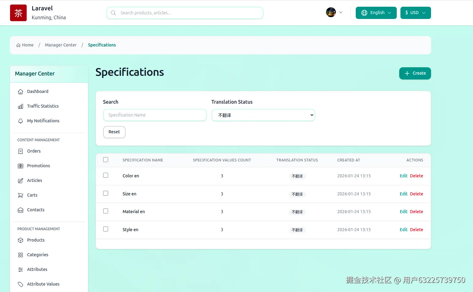Delete the Style en specification
Screen dimensions: 473x292
coord(416,230)
